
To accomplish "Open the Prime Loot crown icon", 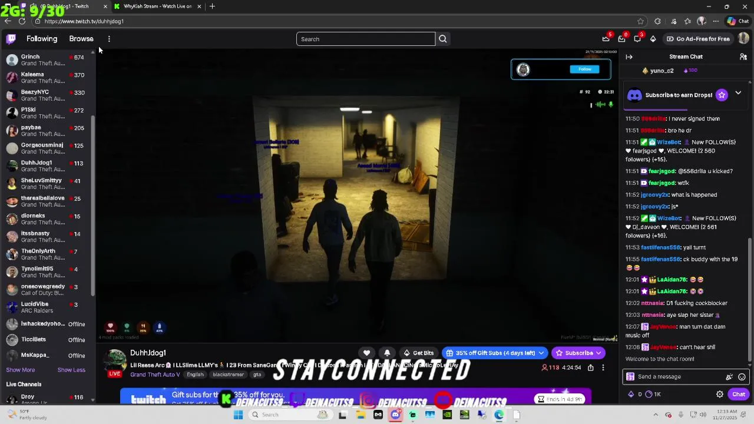I will point(606,39).
